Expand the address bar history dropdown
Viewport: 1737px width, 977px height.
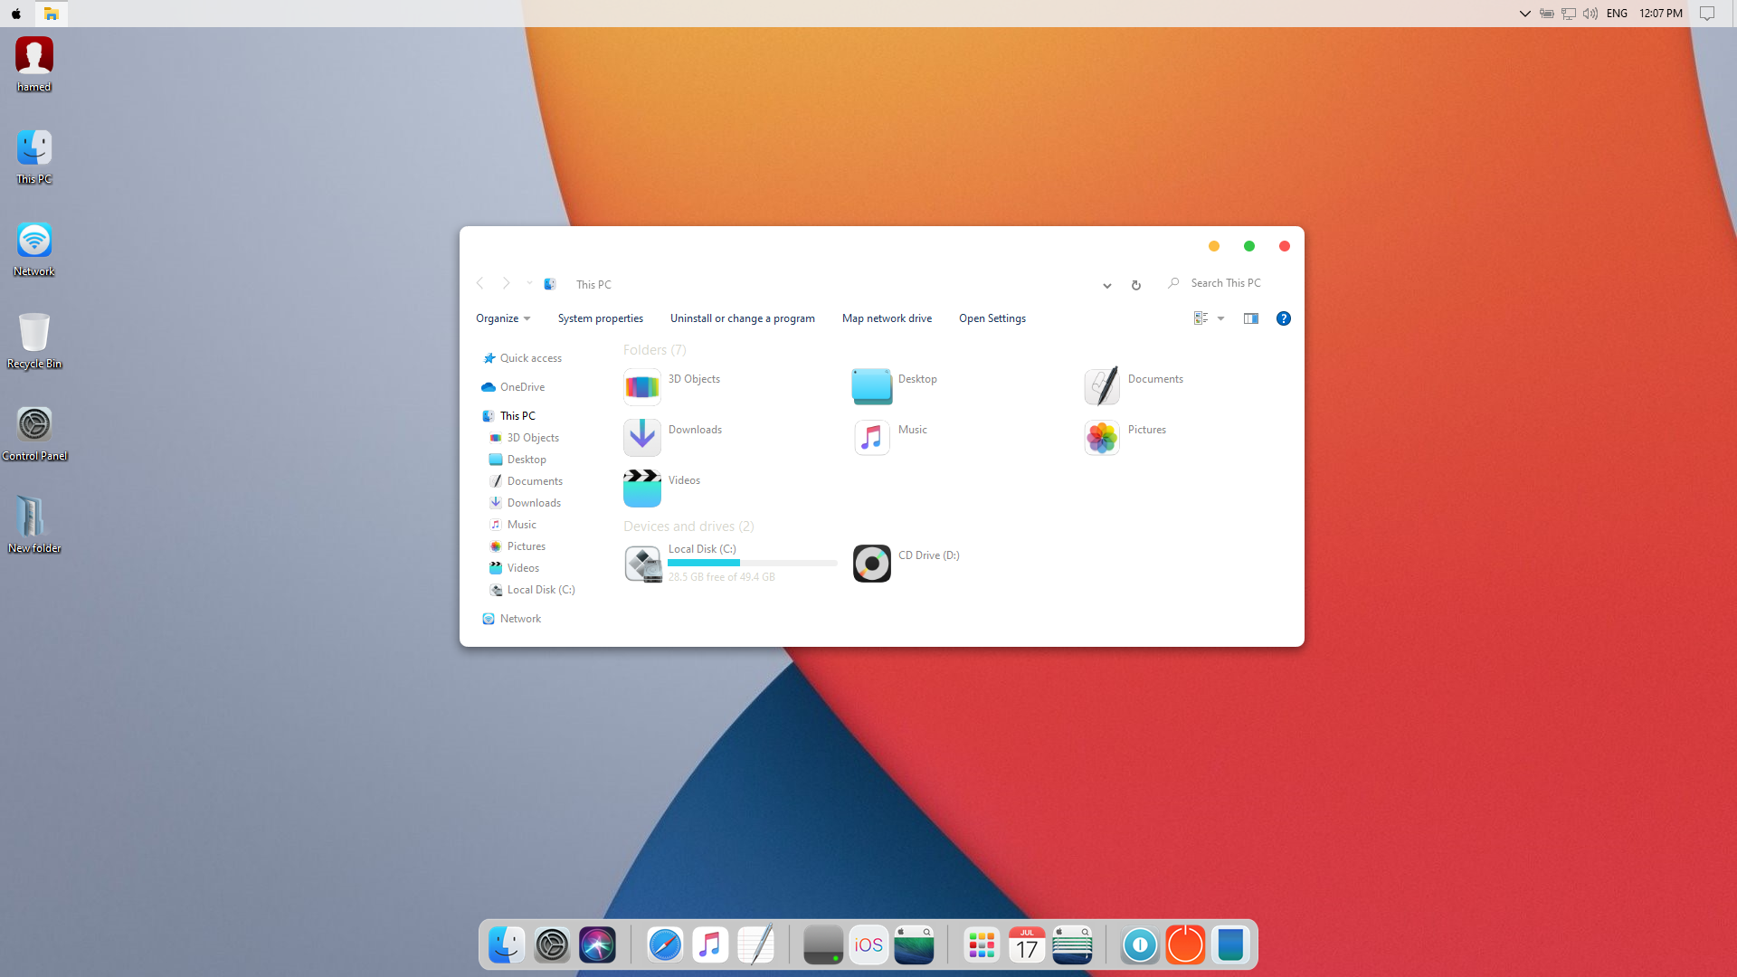point(1107,285)
